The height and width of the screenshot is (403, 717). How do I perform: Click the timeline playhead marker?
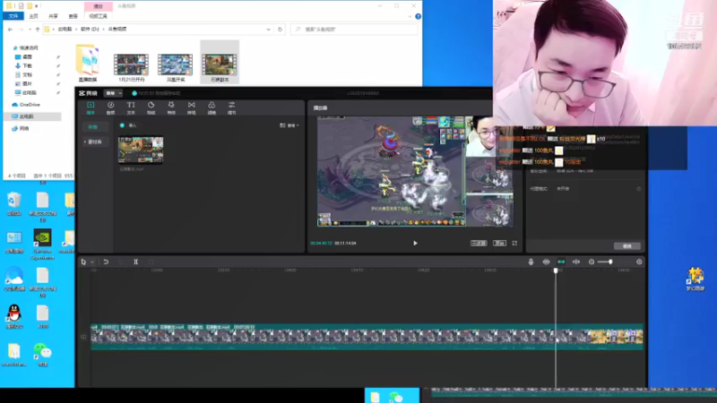tap(556, 270)
